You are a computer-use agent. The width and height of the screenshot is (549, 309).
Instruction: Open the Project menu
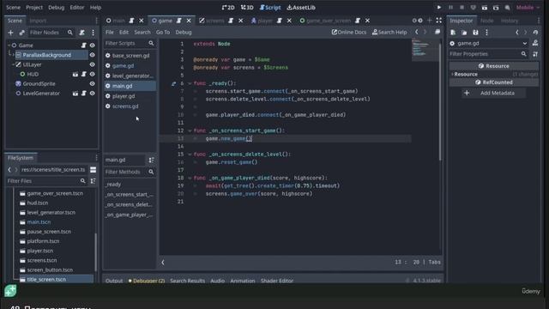click(34, 8)
